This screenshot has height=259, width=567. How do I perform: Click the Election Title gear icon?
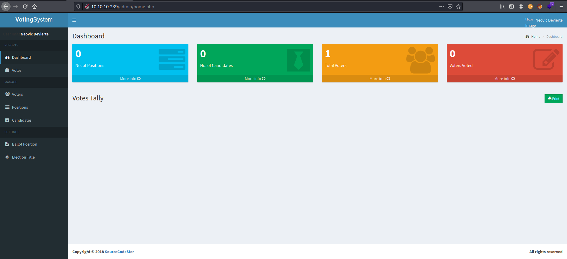tap(7, 157)
